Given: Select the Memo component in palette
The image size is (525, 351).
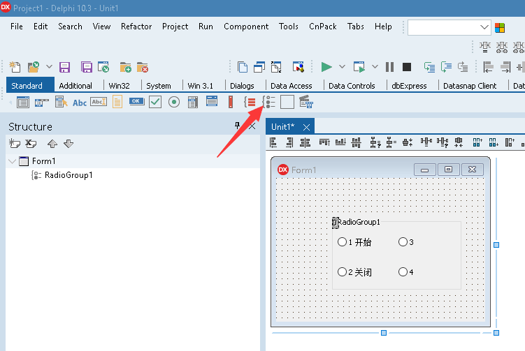Looking at the screenshot, I should point(117,102).
